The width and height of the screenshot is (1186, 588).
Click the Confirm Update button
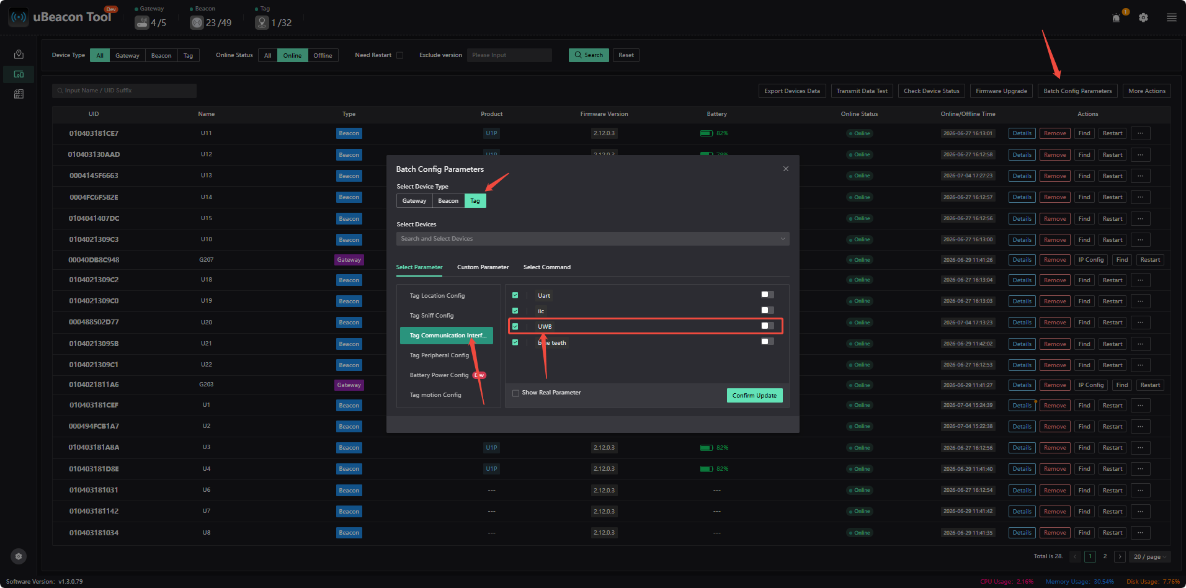click(x=754, y=396)
